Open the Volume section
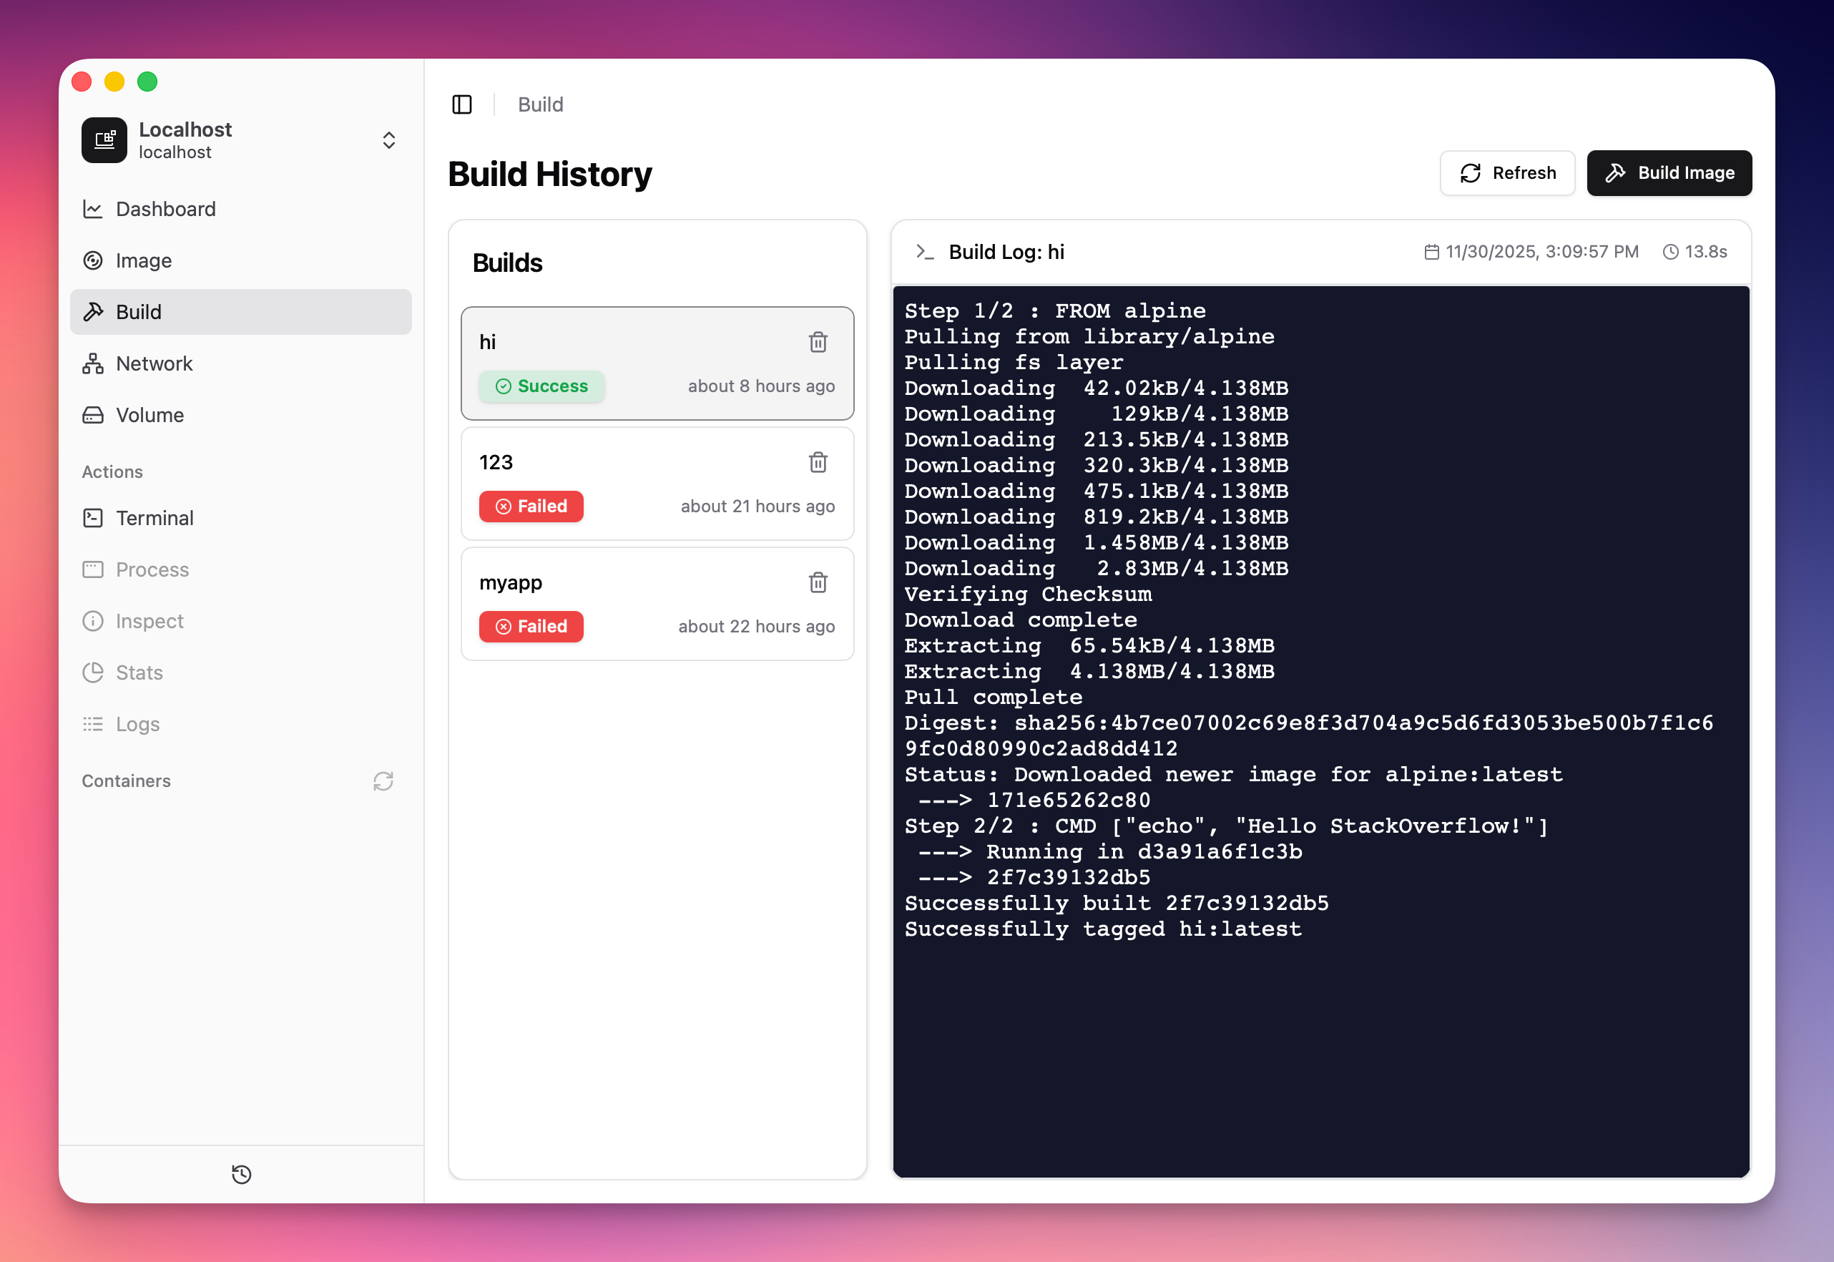 click(149, 414)
